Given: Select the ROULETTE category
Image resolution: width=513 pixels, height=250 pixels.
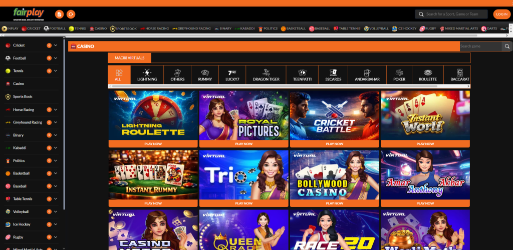Looking at the screenshot, I should tap(428, 75).
